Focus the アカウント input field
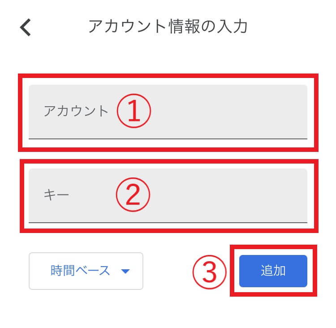The height and width of the screenshot is (328, 336). [x=168, y=112]
